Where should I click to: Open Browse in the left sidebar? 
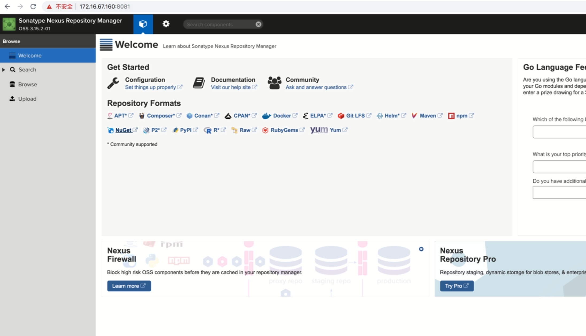28,84
